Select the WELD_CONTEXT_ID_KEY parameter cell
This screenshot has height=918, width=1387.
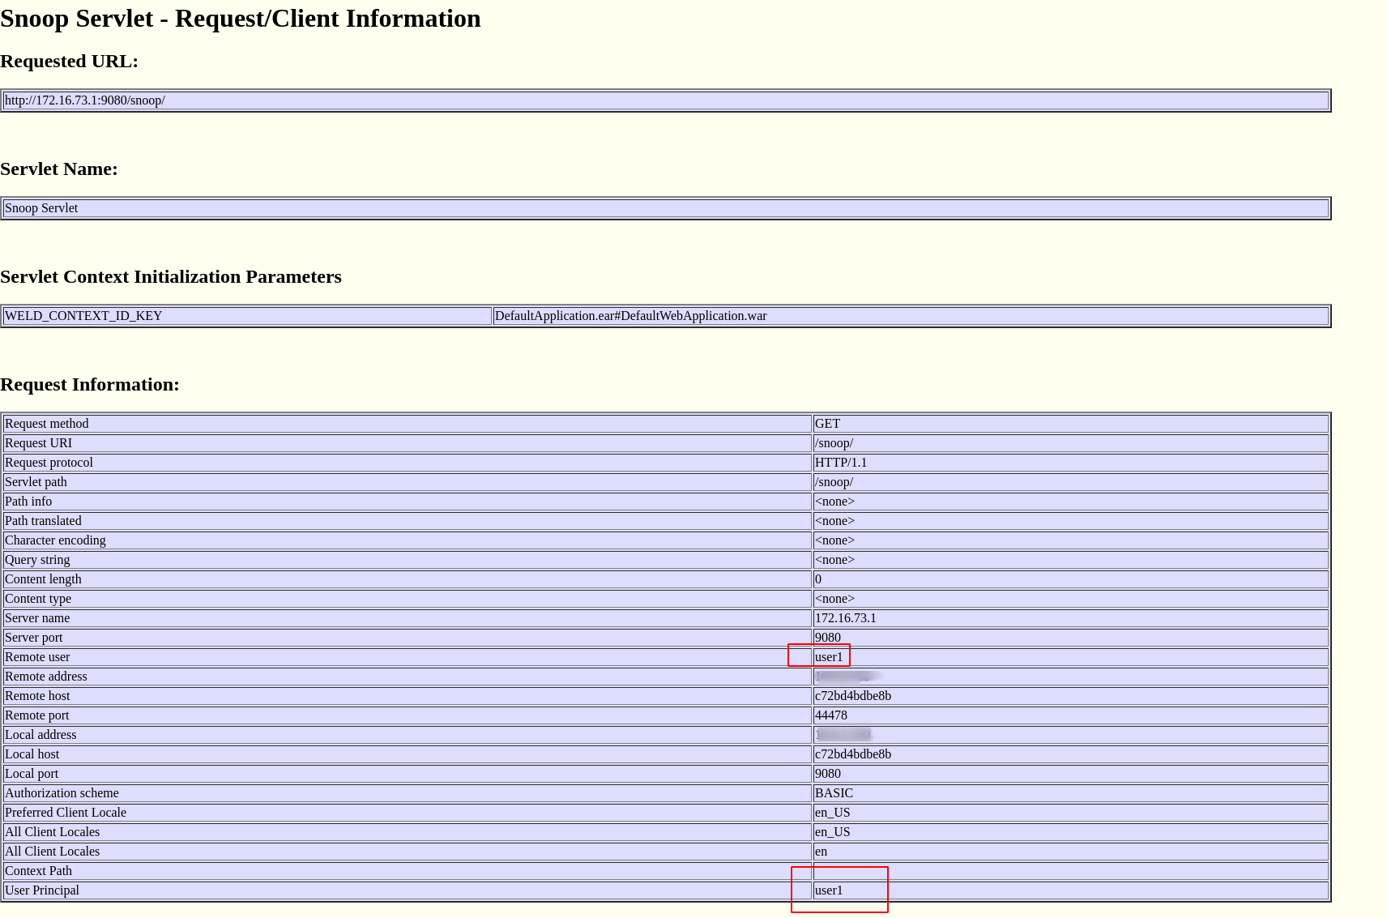pos(83,316)
